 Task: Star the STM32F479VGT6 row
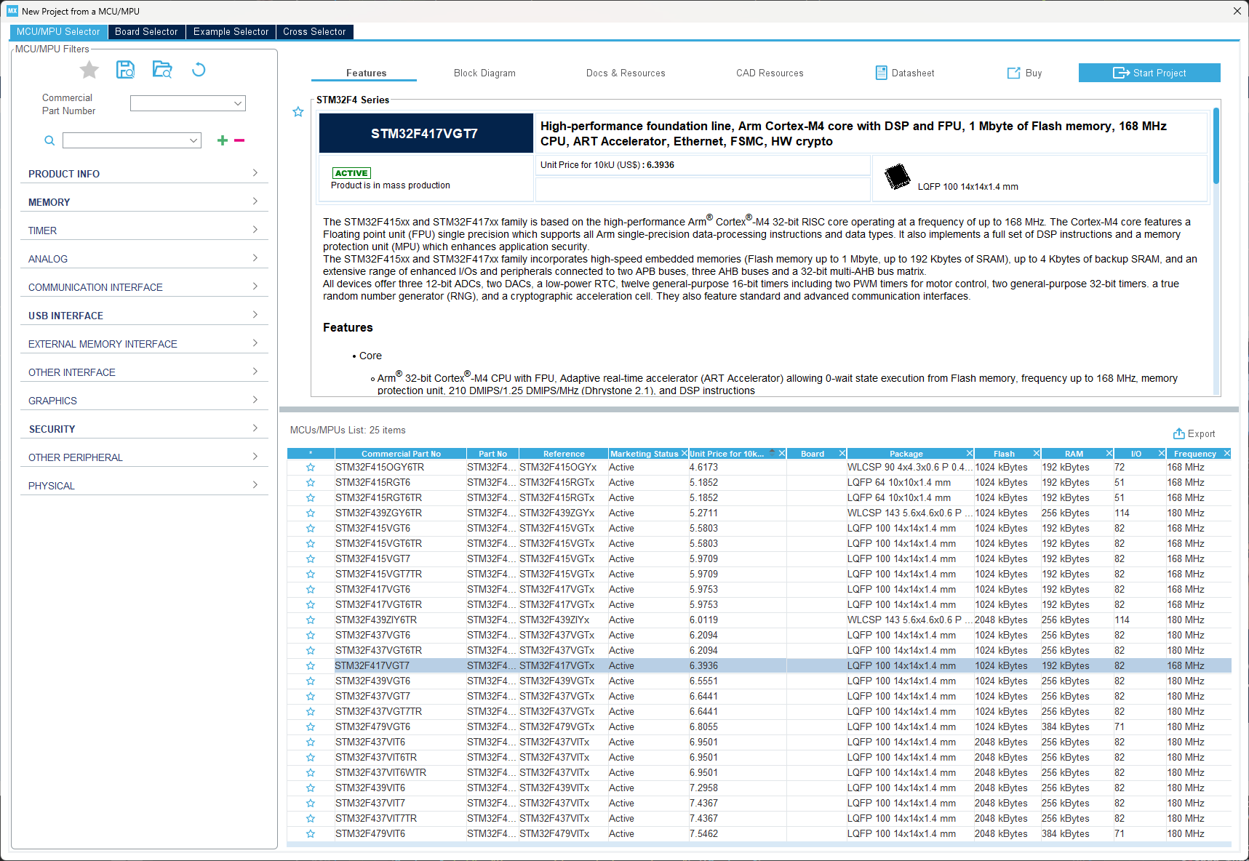pos(311,727)
